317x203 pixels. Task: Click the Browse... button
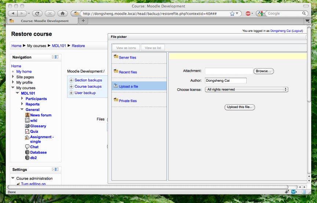tap(263, 71)
